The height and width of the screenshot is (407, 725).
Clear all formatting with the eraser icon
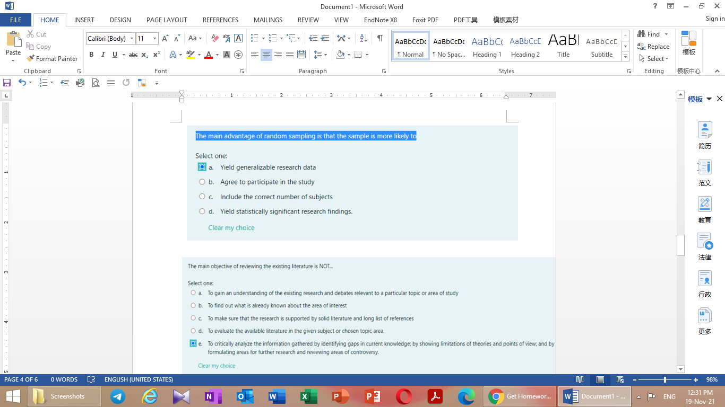[214, 38]
